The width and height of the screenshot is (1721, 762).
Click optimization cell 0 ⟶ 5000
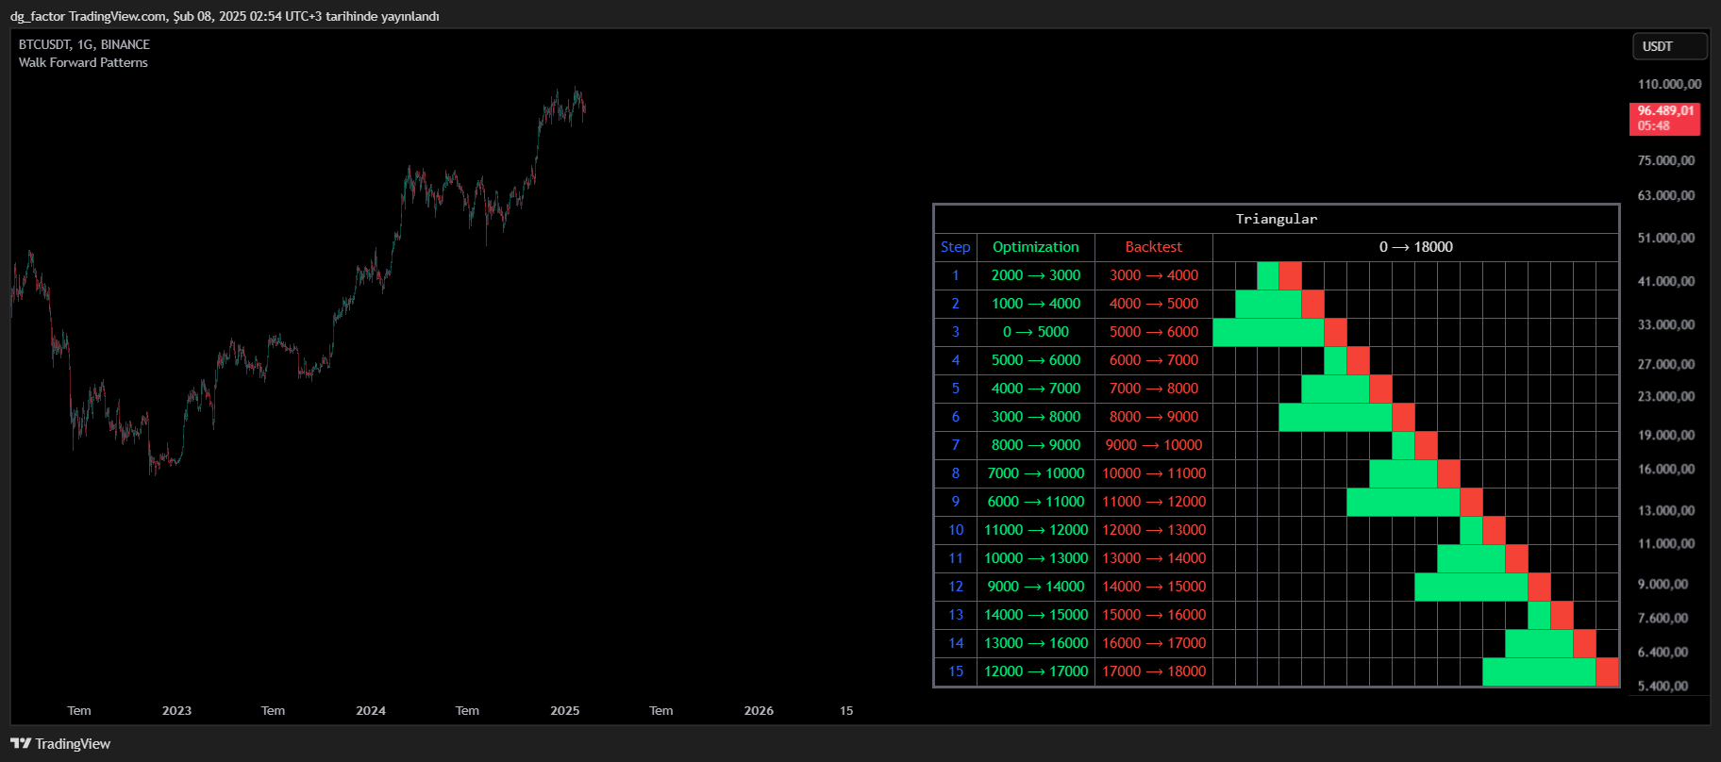[x=1036, y=332]
